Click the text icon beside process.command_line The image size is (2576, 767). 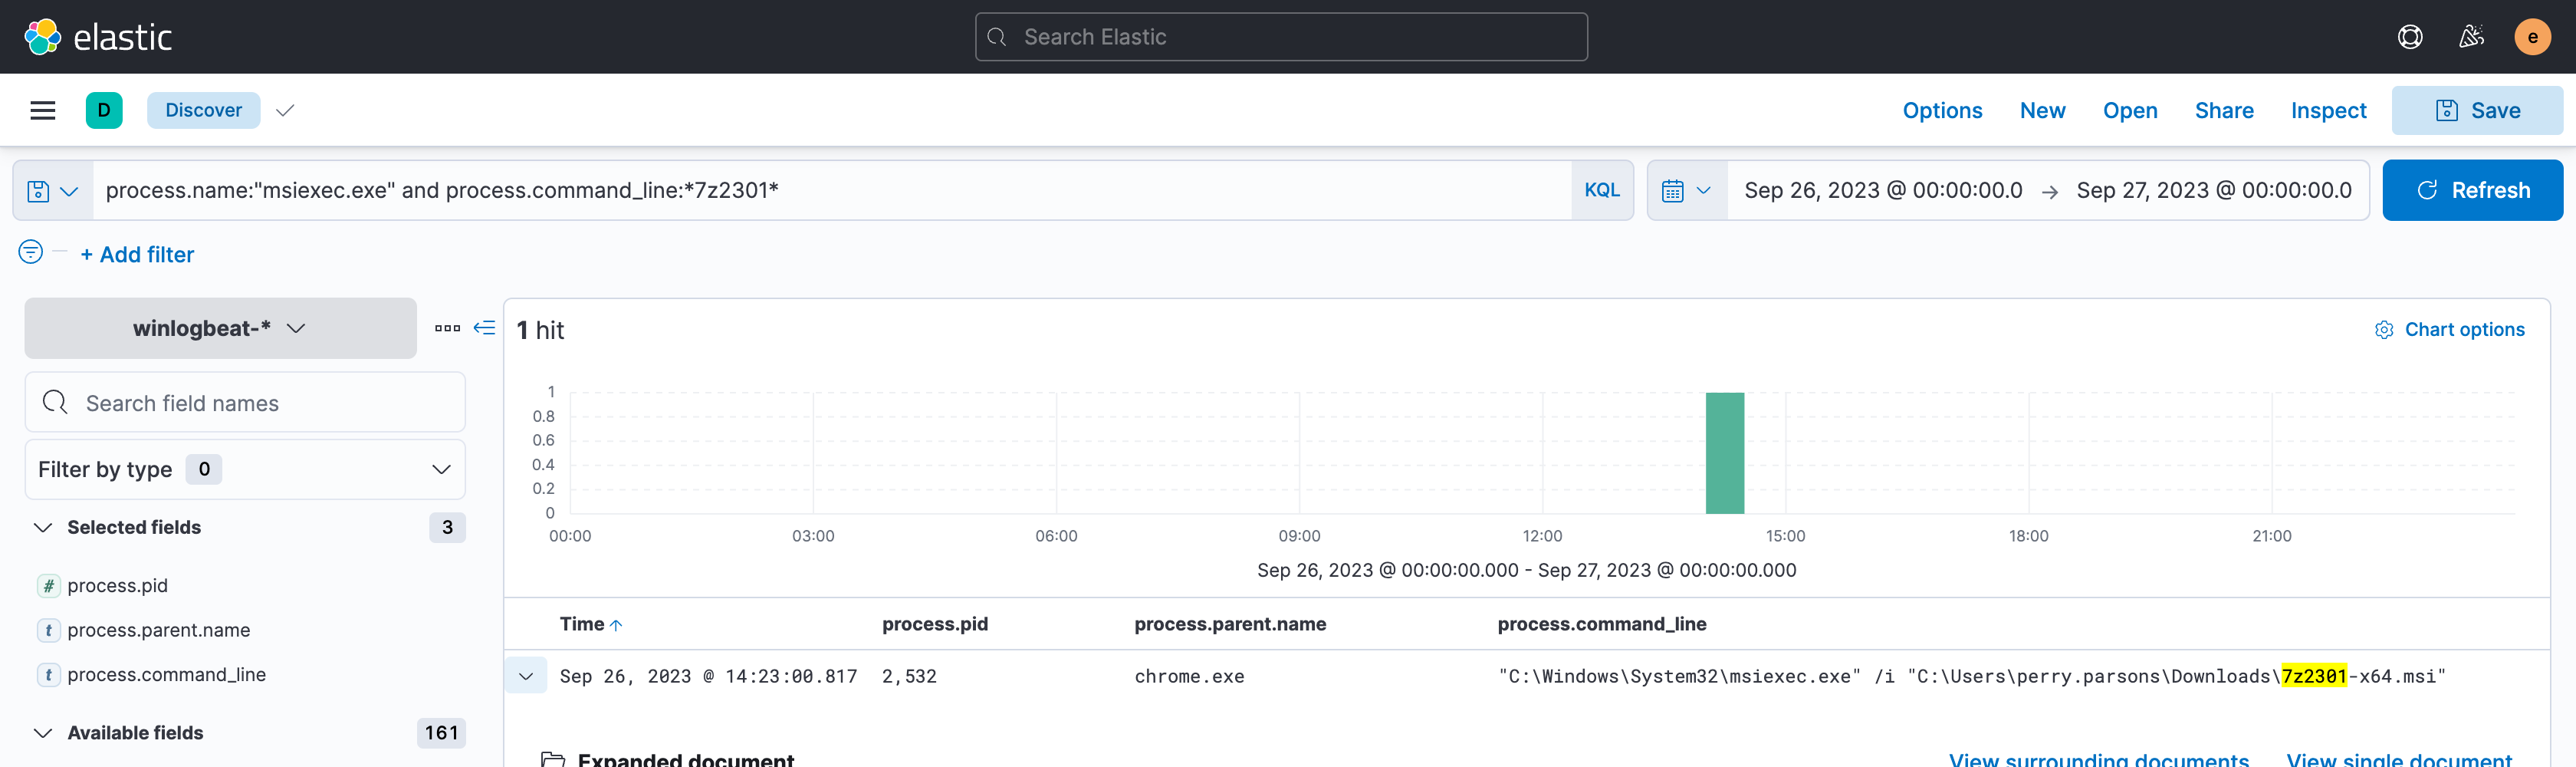coord(48,675)
